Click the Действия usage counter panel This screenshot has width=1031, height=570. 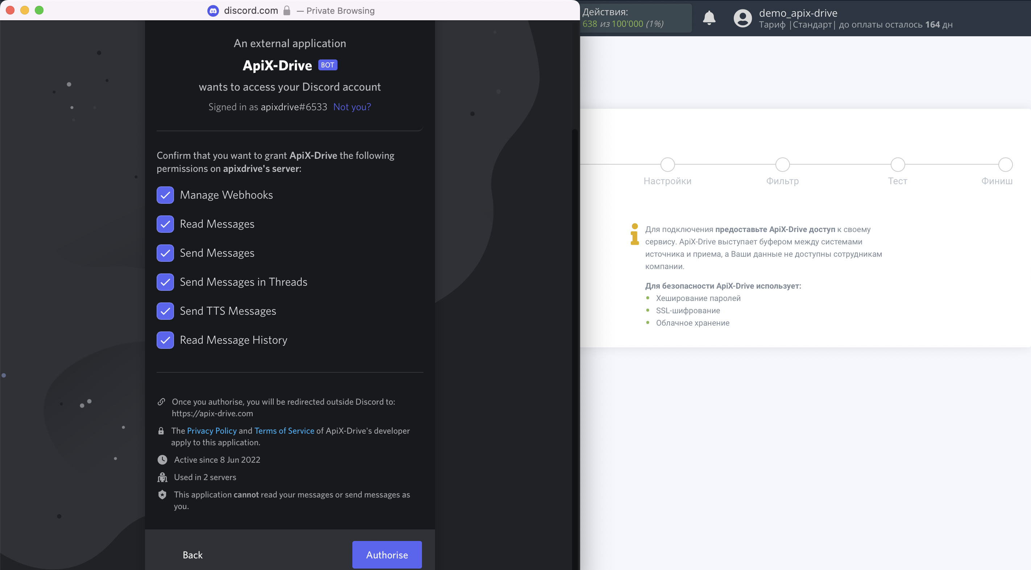635,18
